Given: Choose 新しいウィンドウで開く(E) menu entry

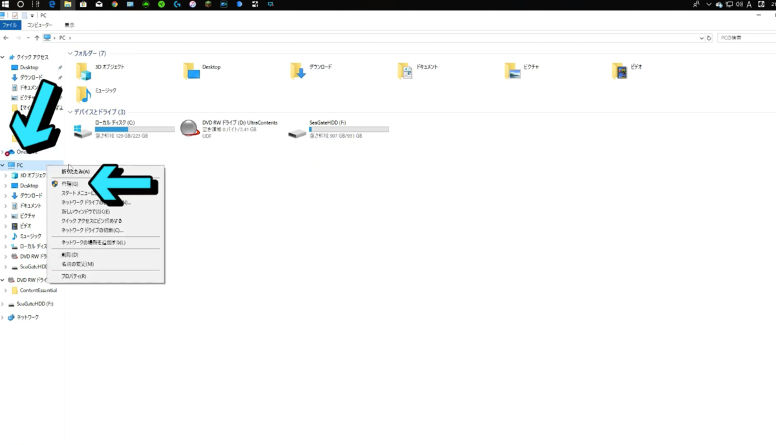Looking at the screenshot, I should point(106,212).
